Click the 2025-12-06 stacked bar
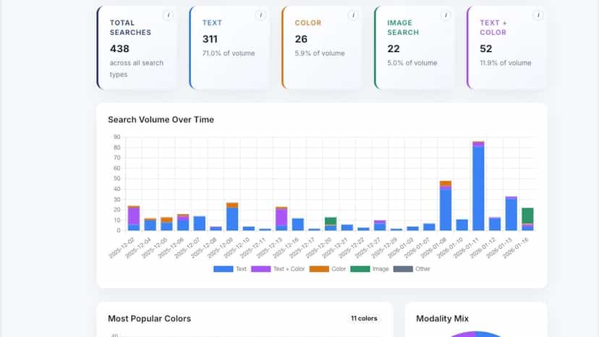The image size is (599, 337). click(x=183, y=222)
